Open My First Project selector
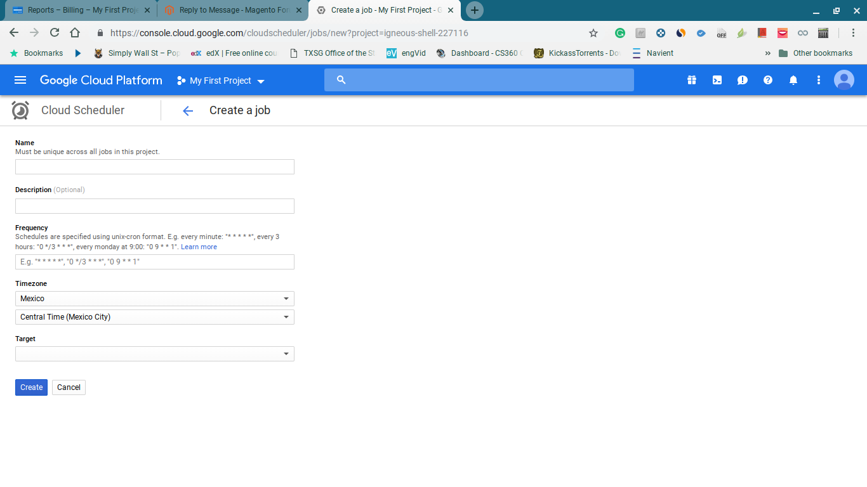 [x=220, y=81]
